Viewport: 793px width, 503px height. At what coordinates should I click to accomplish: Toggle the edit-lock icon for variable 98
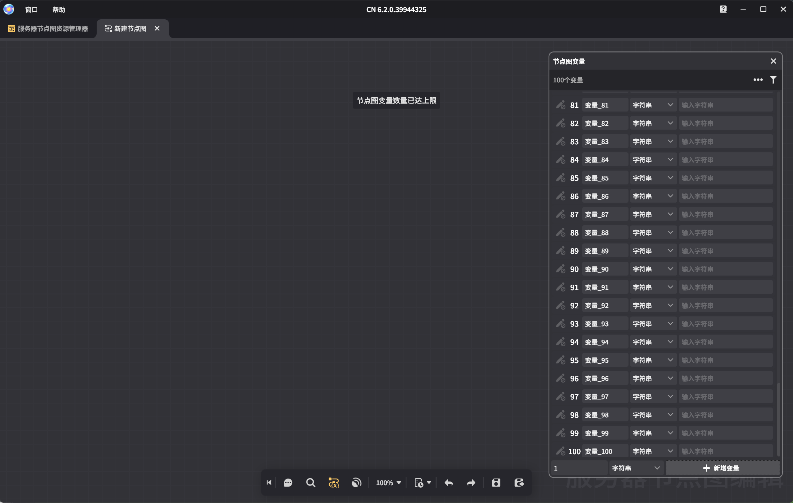coord(561,415)
